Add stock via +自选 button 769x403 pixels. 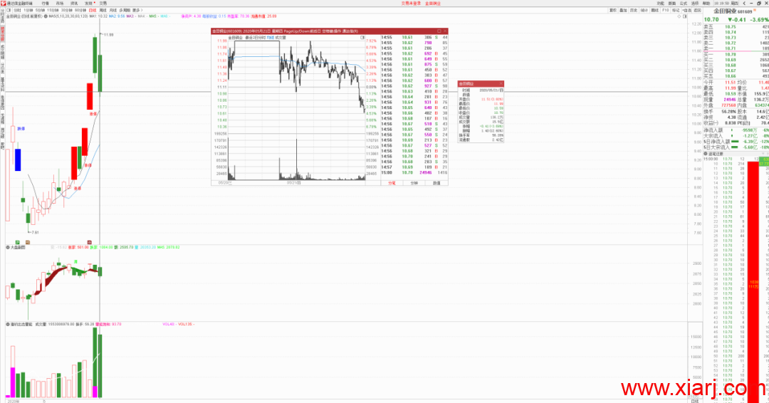pyautogui.click(x=686, y=10)
